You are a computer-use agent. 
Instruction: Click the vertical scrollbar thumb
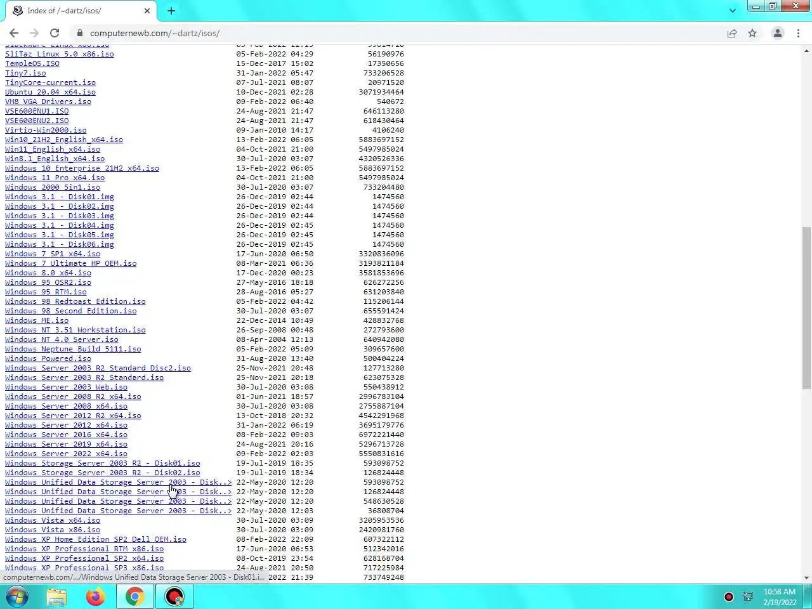(807, 308)
